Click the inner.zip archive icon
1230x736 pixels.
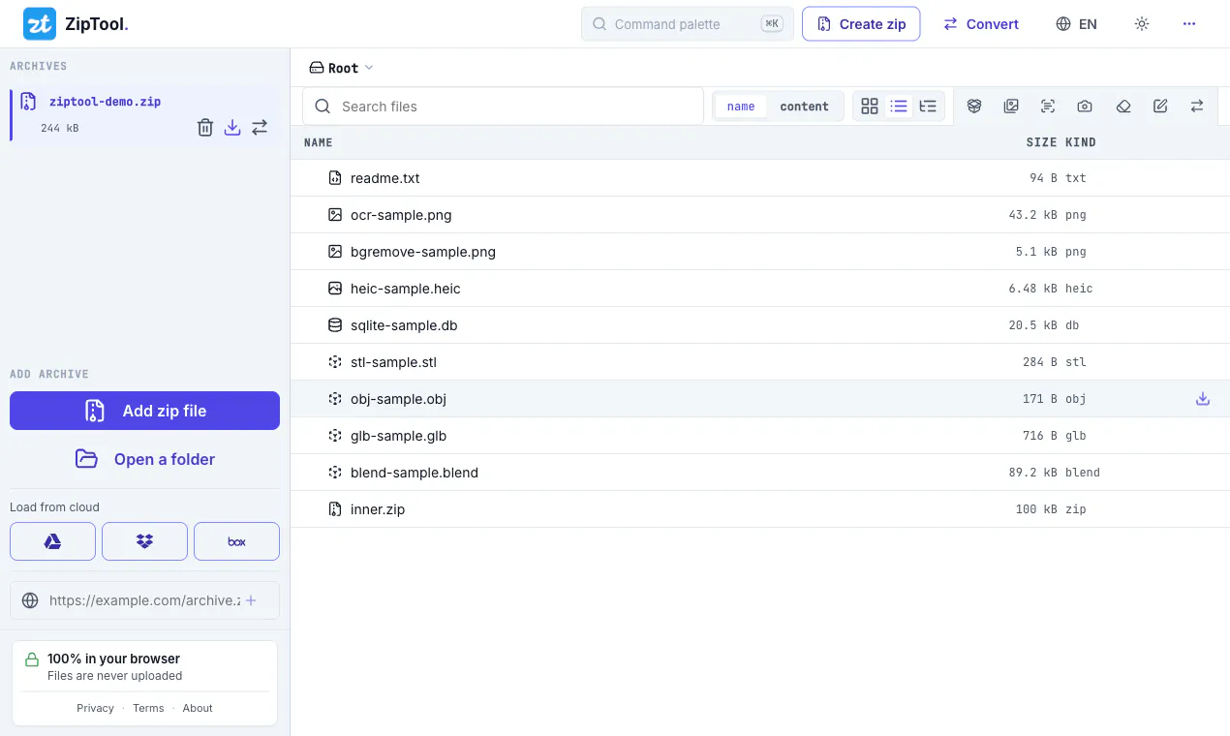pyautogui.click(x=335, y=509)
